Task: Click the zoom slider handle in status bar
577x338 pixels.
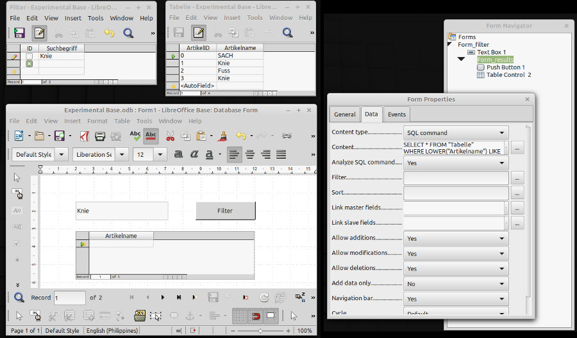Action: click(x=260, y=331)
